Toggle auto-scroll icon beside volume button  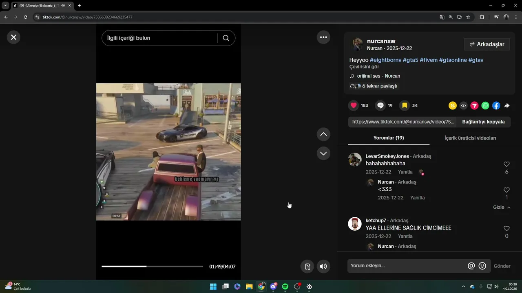(x=307, y=267)
